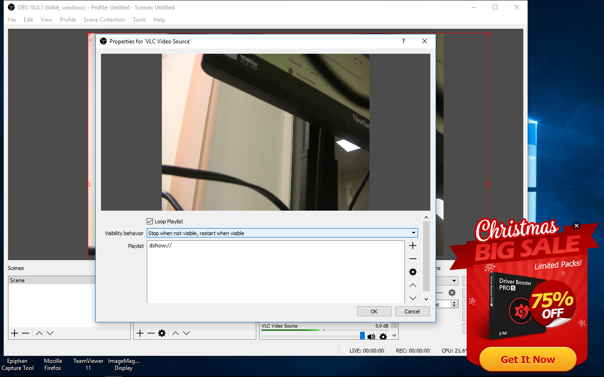Open the Visibility behavior dropdown

coord(282,233)
